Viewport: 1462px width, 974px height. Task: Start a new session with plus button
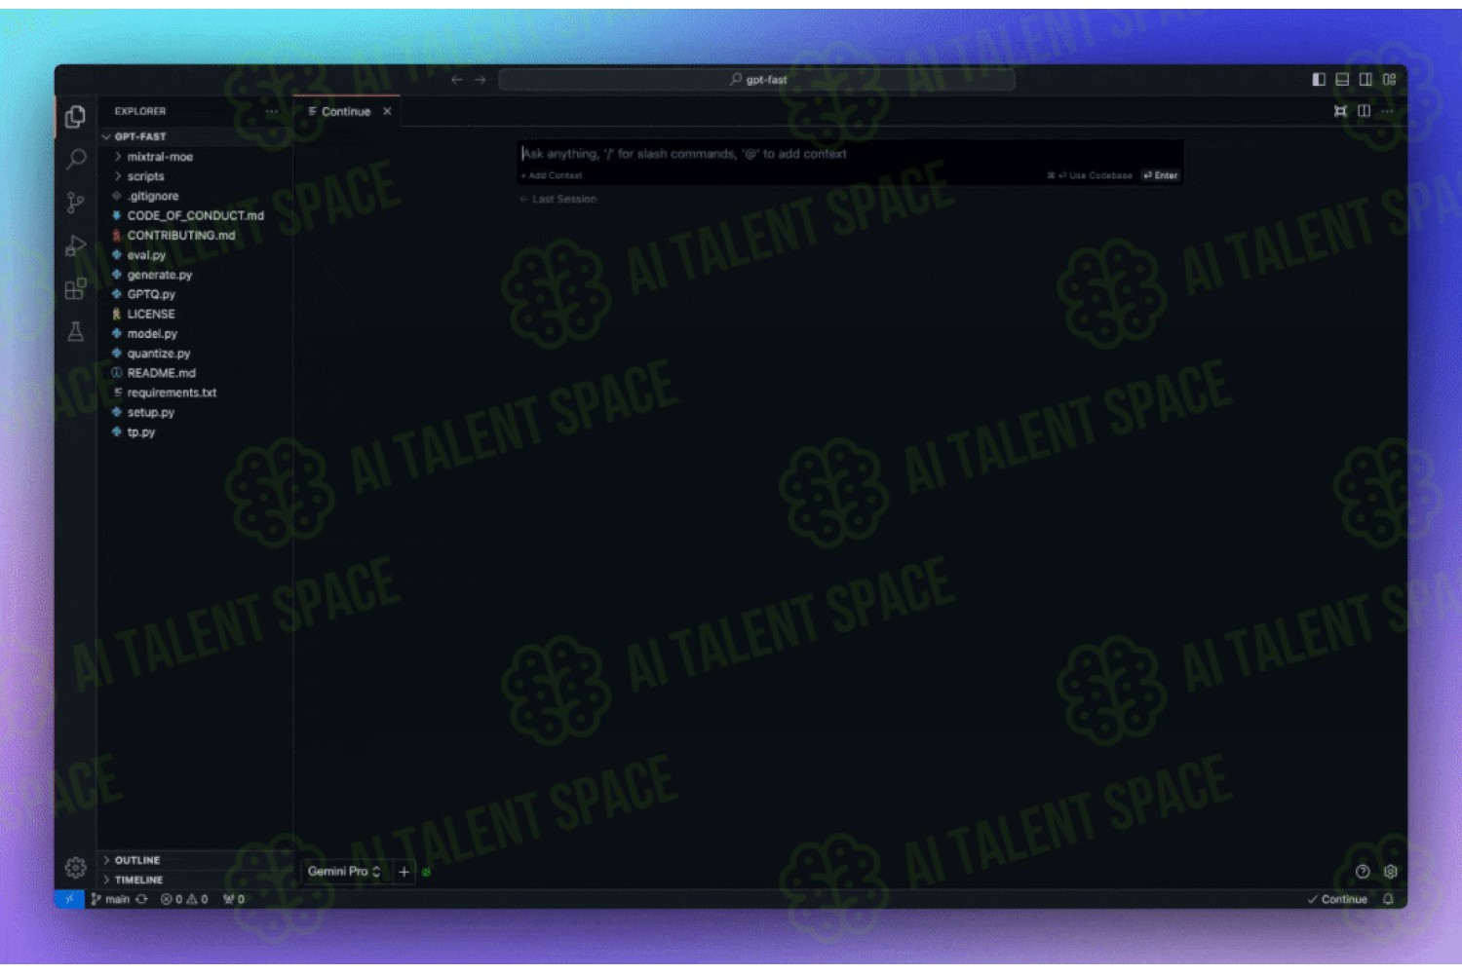404,872
